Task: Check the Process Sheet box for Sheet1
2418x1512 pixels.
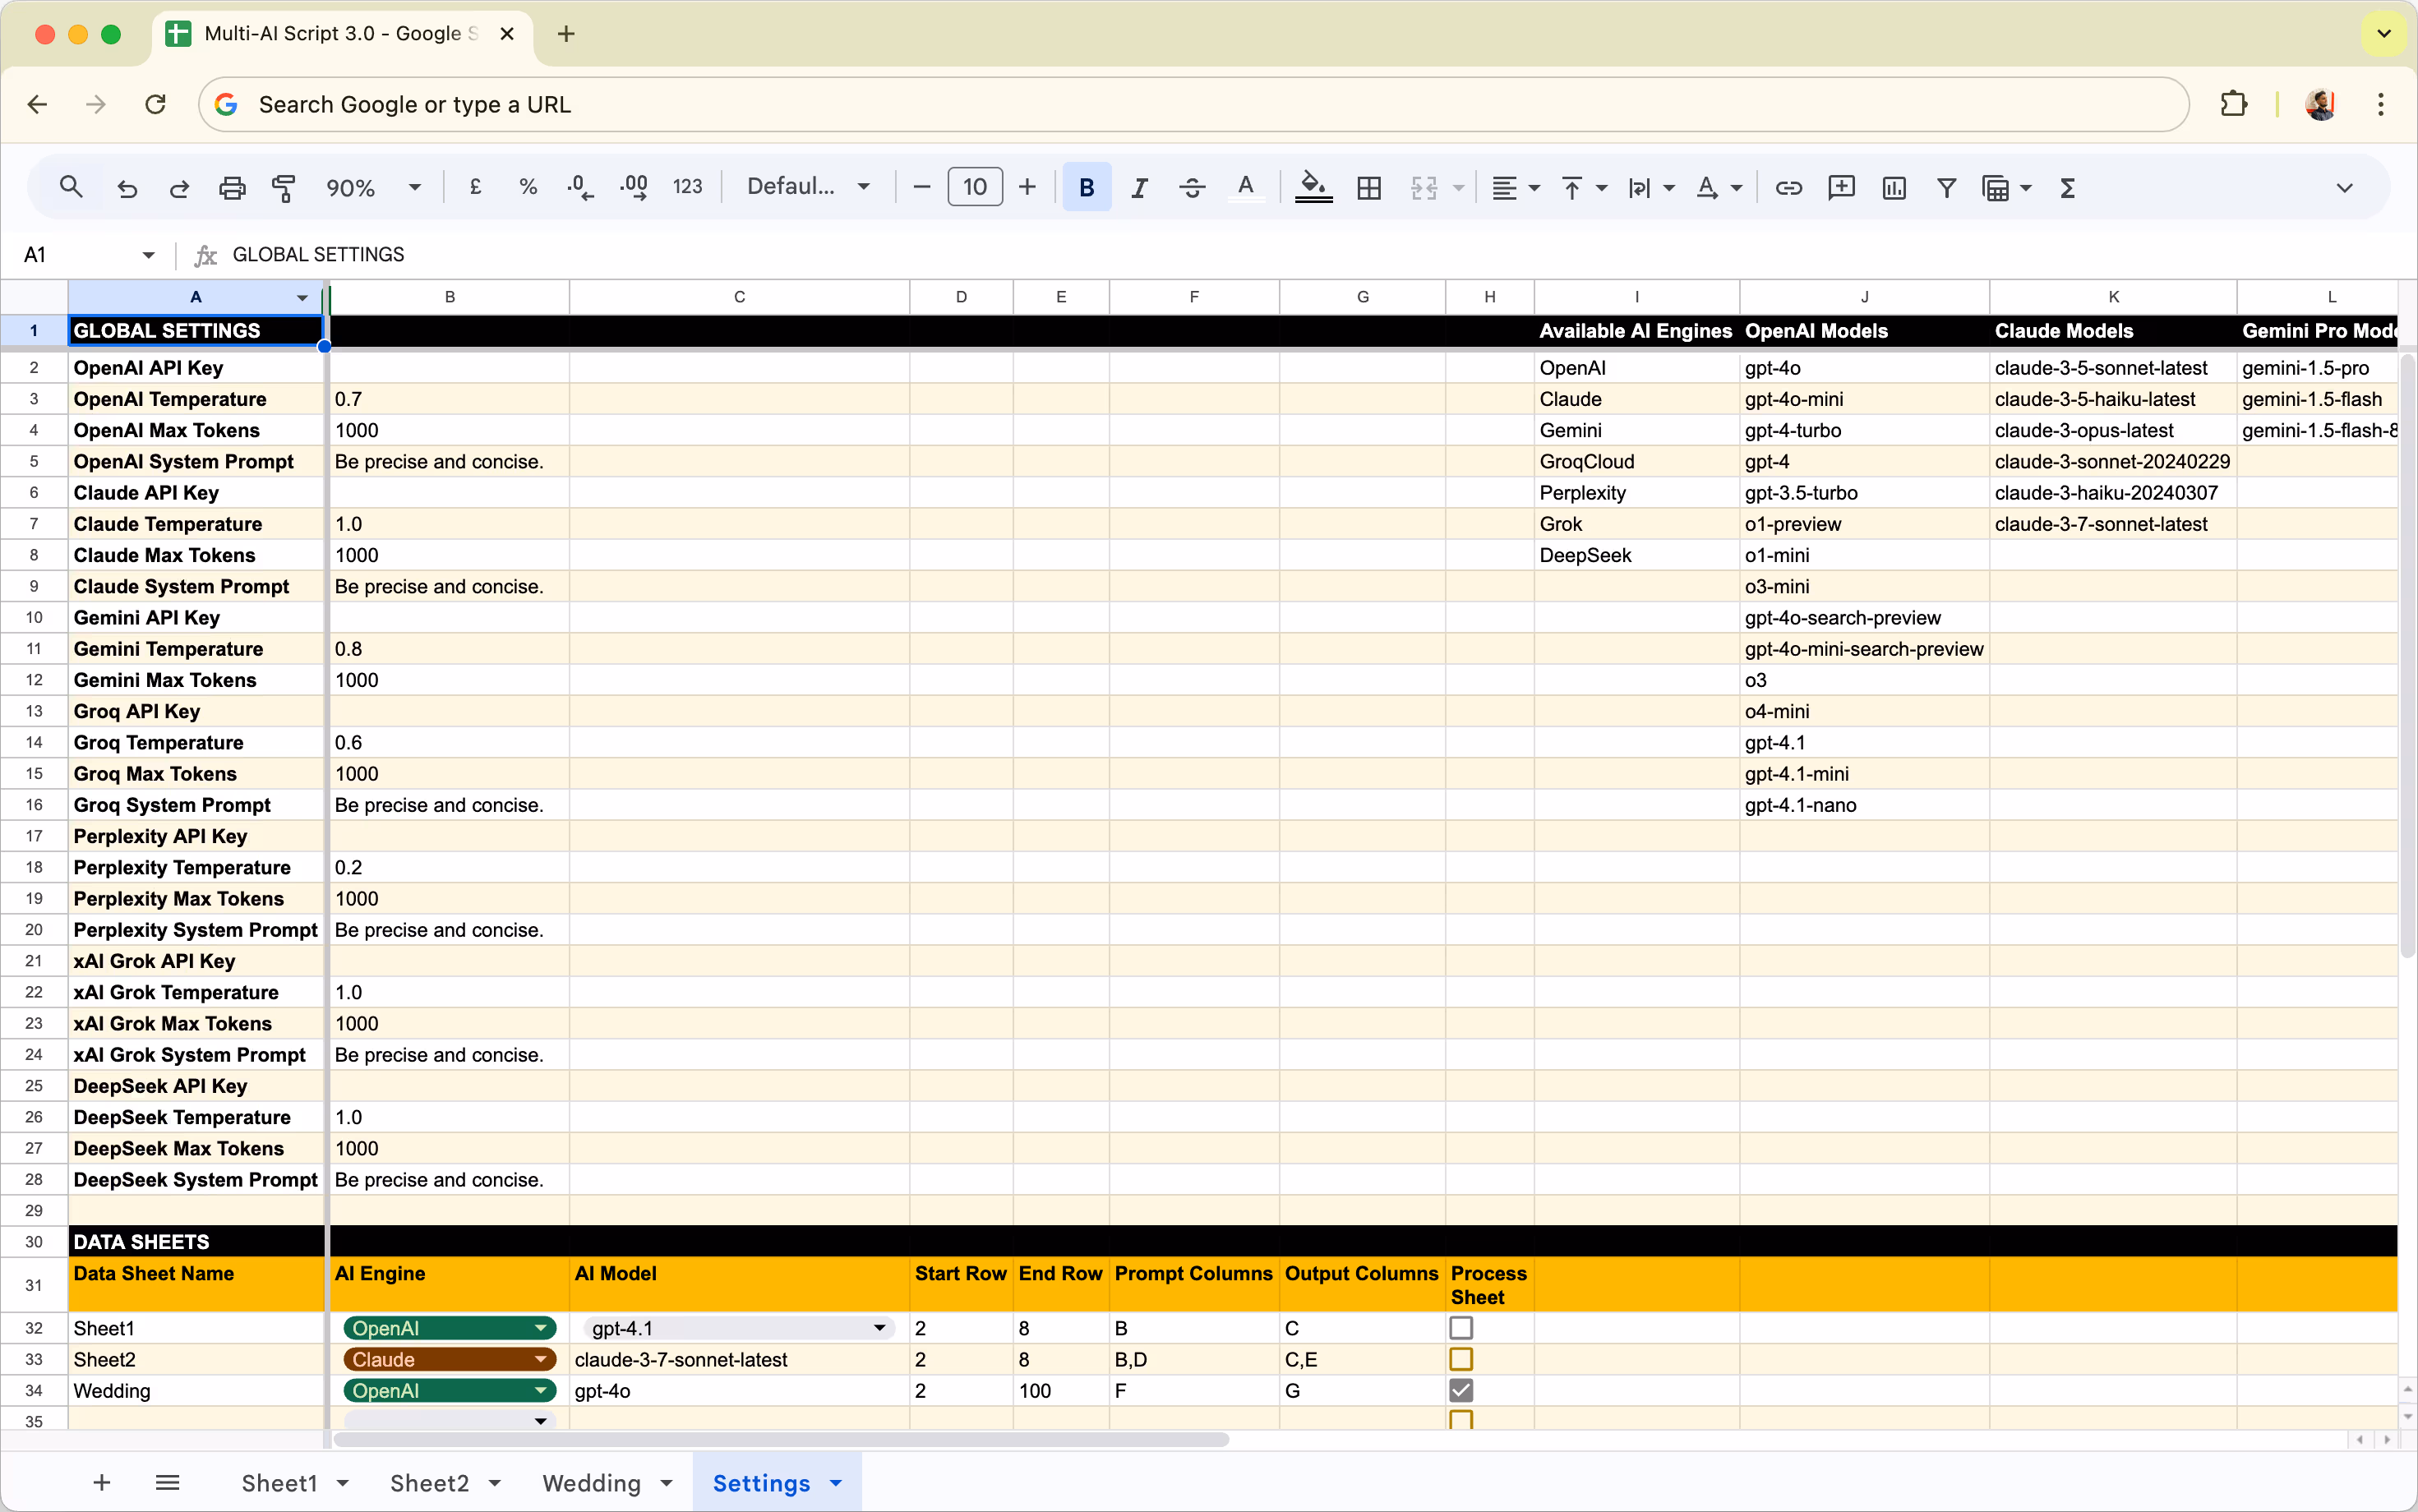Action: point(1461,1328)
